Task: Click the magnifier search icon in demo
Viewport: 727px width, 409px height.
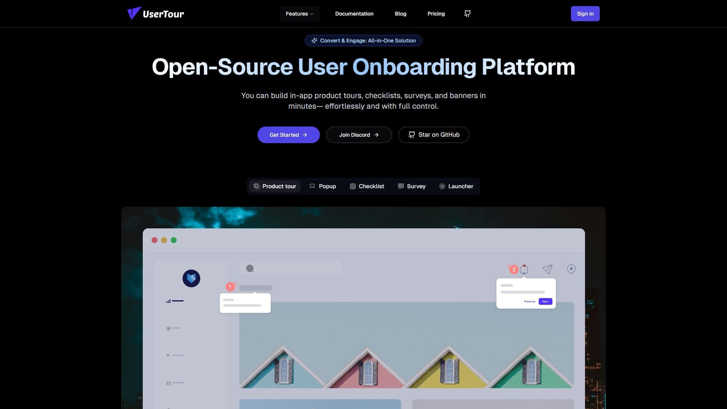Action: pyautogui.click(x=250, y=269)
